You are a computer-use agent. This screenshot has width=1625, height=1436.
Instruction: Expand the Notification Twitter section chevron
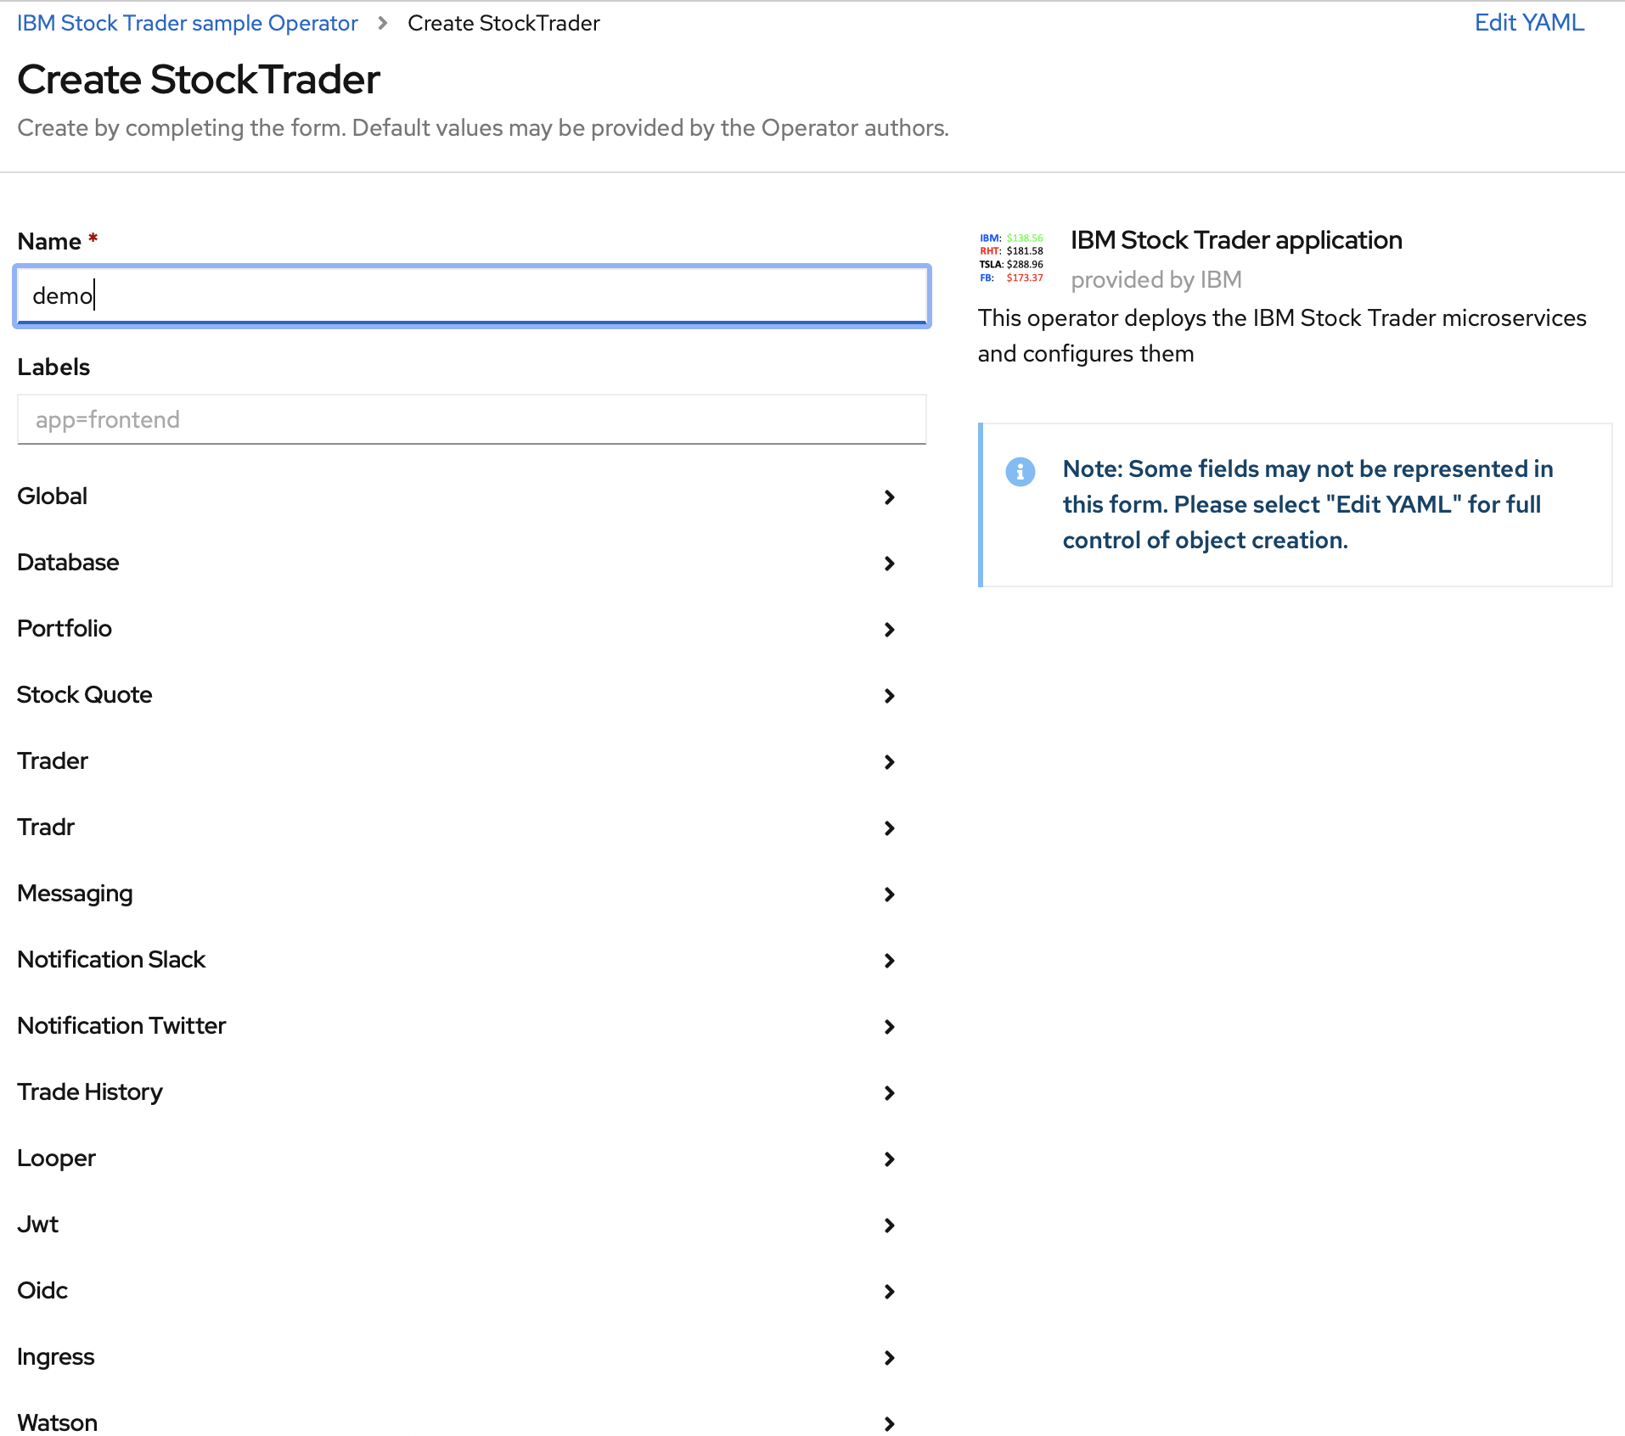click(x=889, y=1026)
